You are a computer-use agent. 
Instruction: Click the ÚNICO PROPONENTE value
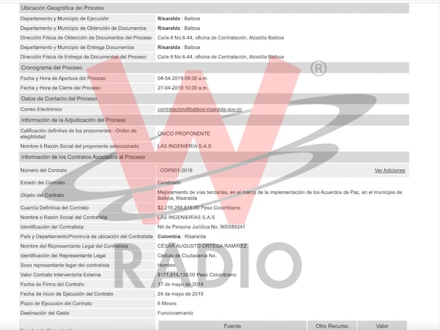(x=183, y=133)
